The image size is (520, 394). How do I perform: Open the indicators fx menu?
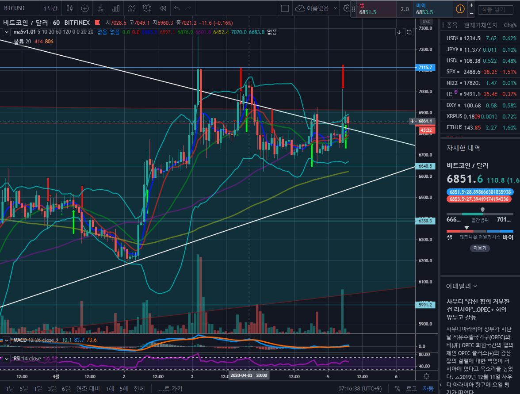100,8
